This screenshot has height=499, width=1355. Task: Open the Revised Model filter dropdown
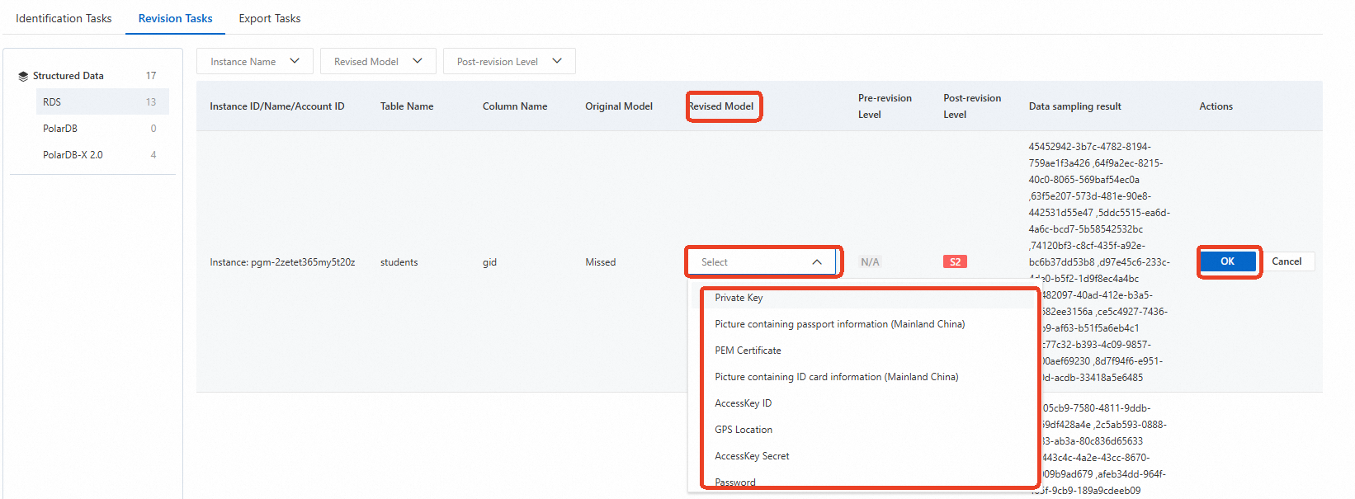(x=378, y=61)
